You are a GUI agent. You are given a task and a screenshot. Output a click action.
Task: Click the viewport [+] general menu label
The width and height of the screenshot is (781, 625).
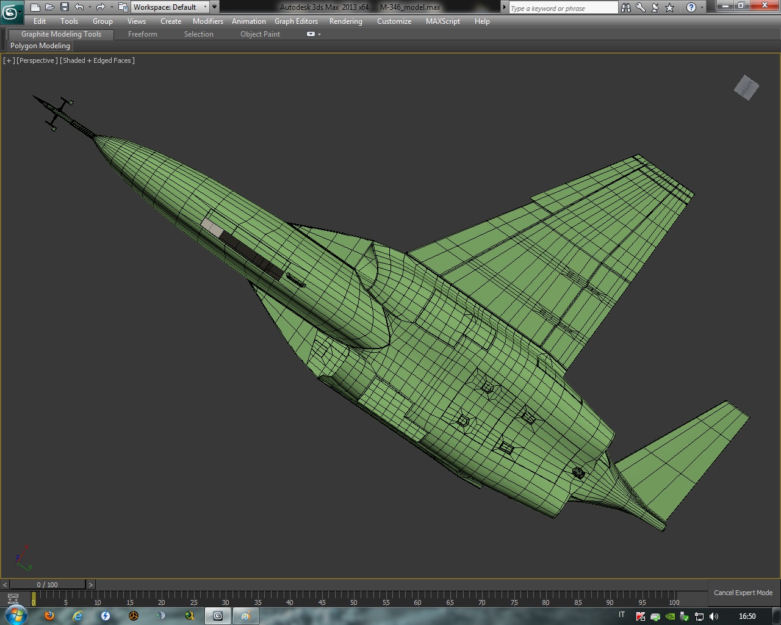pyautogui.click(x=9, y=60)
